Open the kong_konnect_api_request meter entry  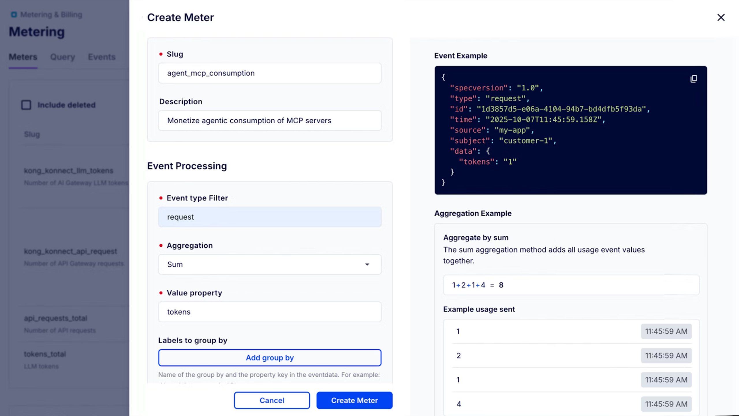click(70, 251)
